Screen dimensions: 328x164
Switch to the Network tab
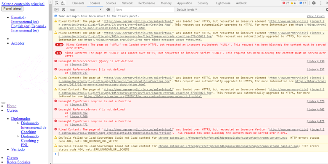(x=127, y=3)
